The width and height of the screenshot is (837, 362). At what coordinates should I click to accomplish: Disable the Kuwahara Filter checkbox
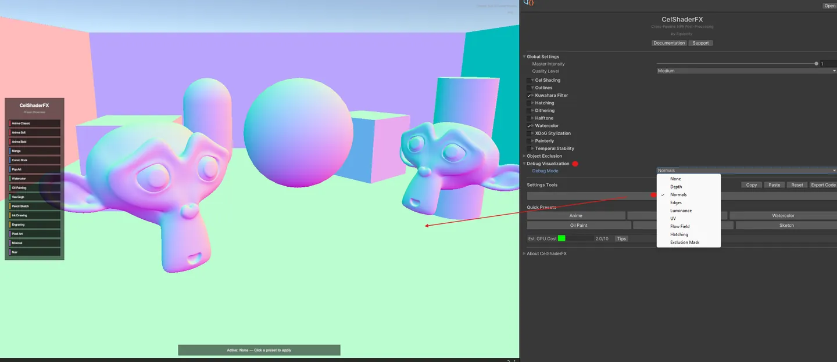pyautogui.click(x=529, y=95)
